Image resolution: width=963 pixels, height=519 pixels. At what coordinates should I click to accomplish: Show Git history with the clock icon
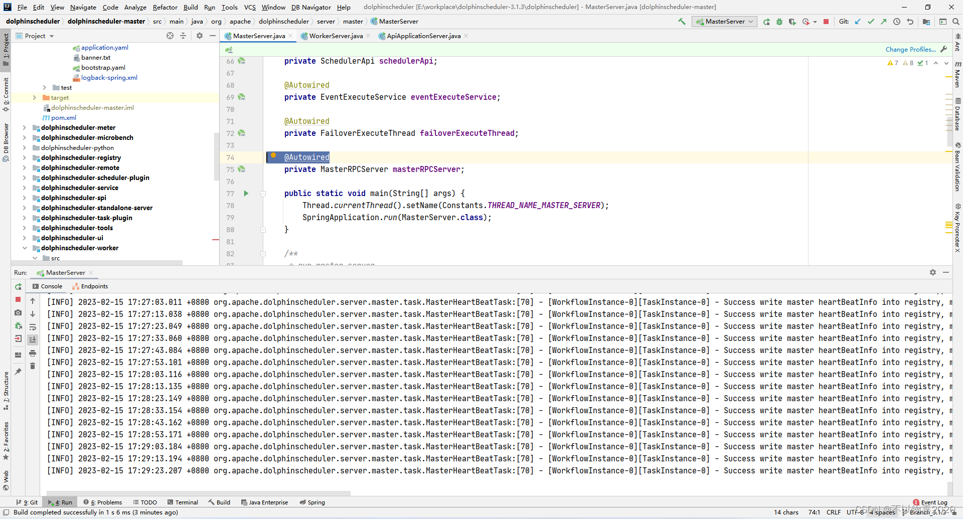point(897,22)
